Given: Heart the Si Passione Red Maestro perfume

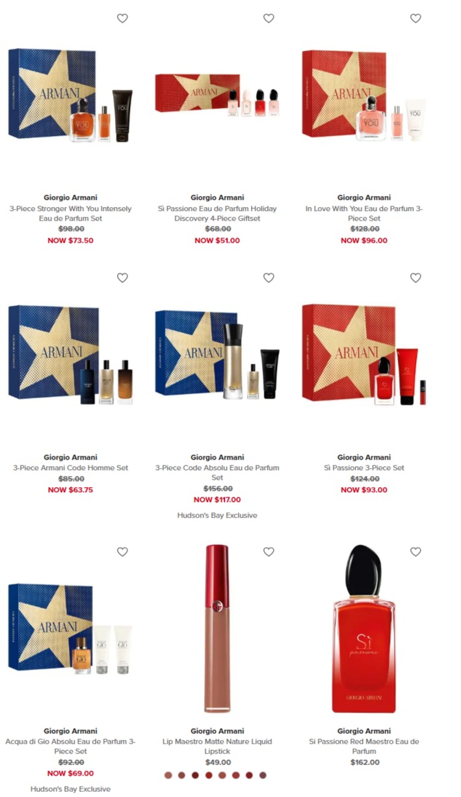Looking at the screenshot, I should click(x=415, y=552).
